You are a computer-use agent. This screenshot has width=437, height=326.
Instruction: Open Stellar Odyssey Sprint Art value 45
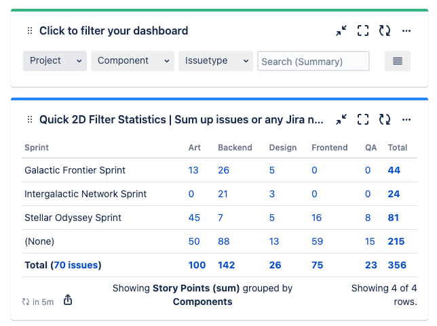tap(194, 218)
